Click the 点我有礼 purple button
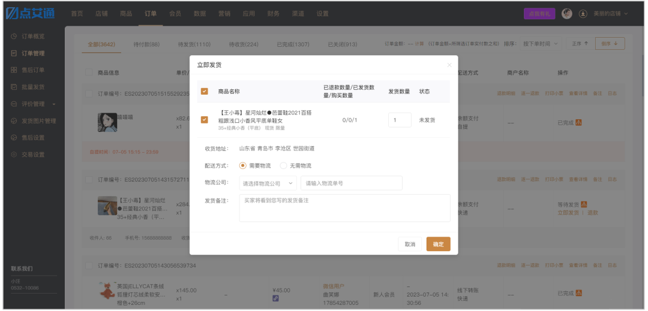This screenshot has width=648, height=311. (x=539, y=14)
